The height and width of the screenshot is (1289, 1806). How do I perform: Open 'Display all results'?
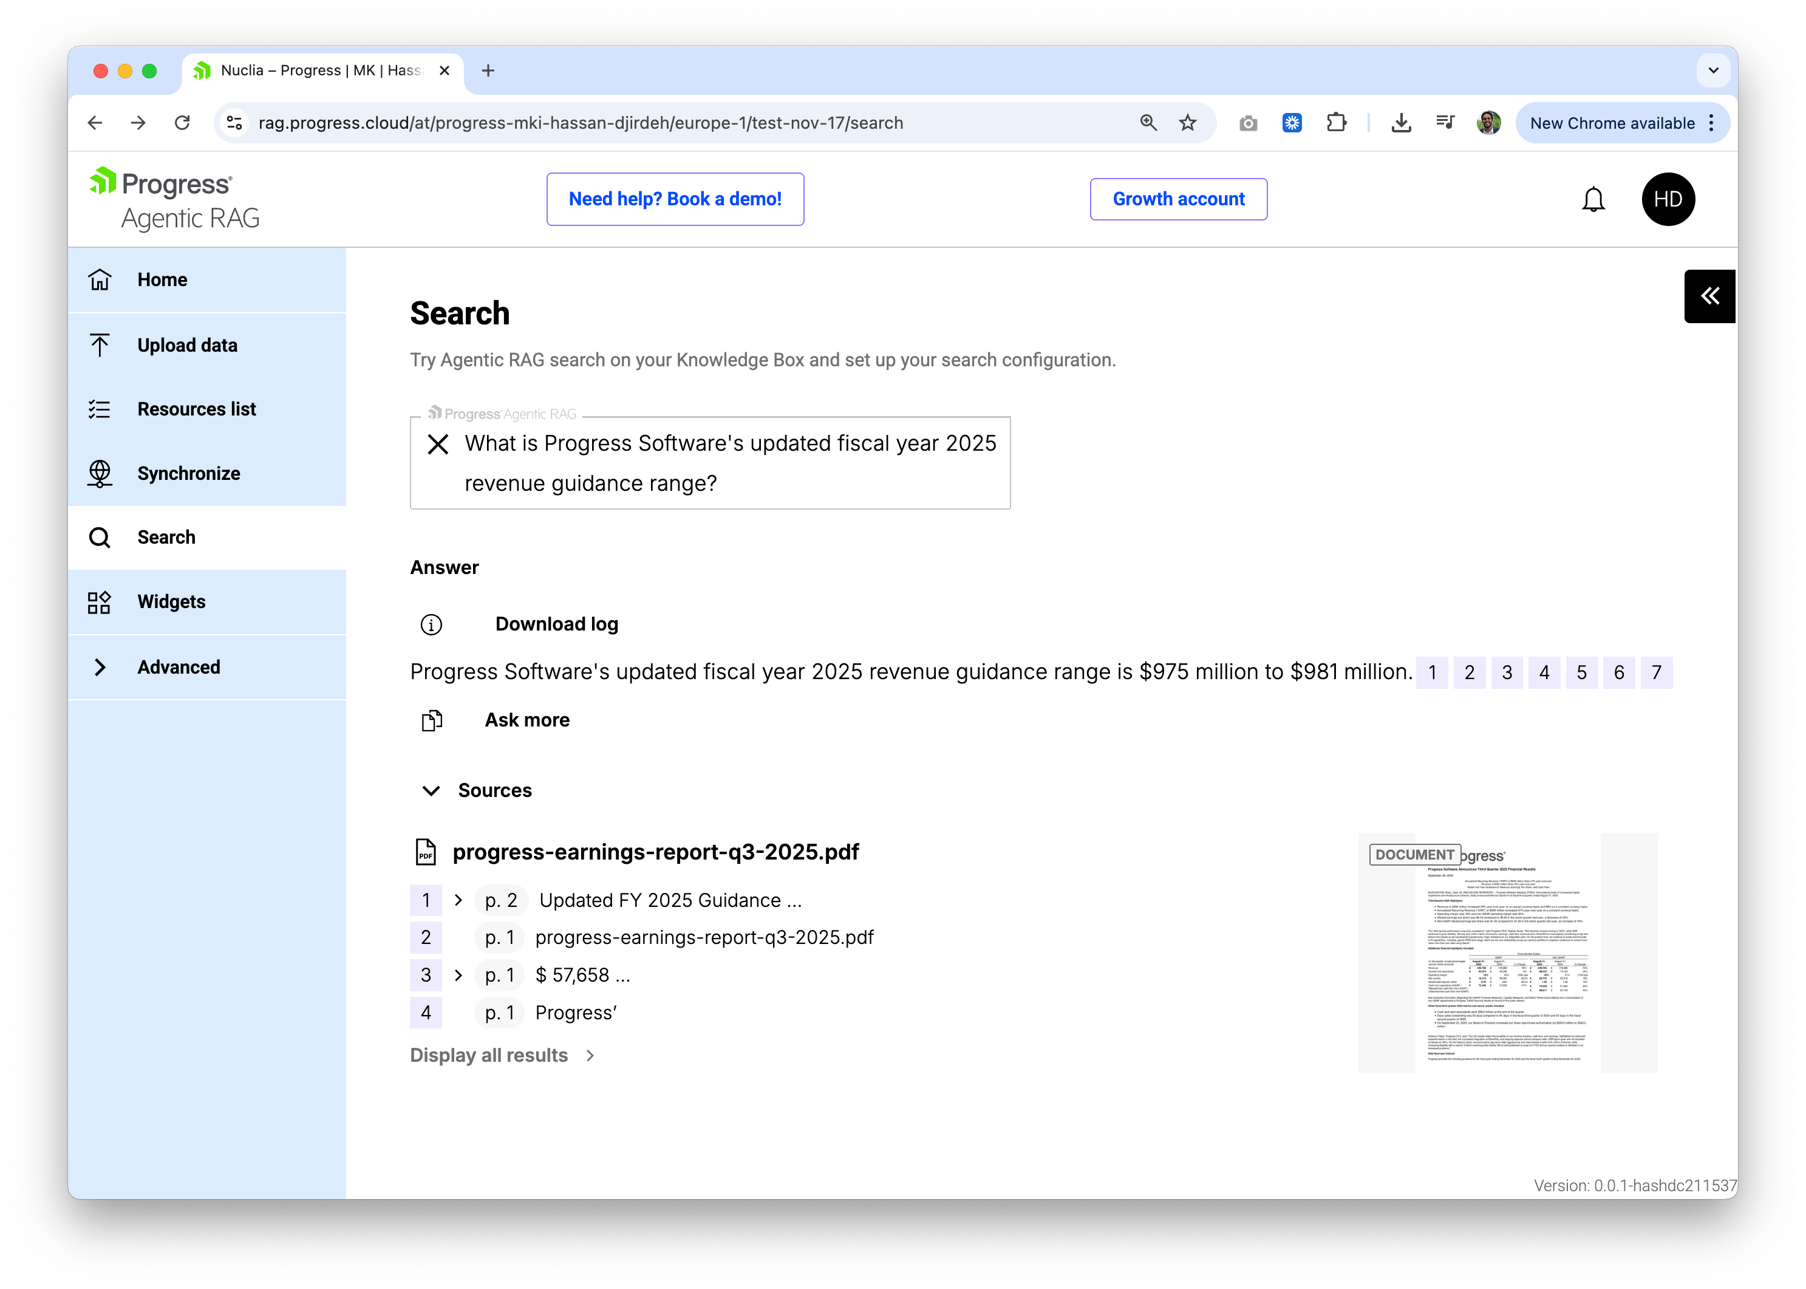(489, 1055)
